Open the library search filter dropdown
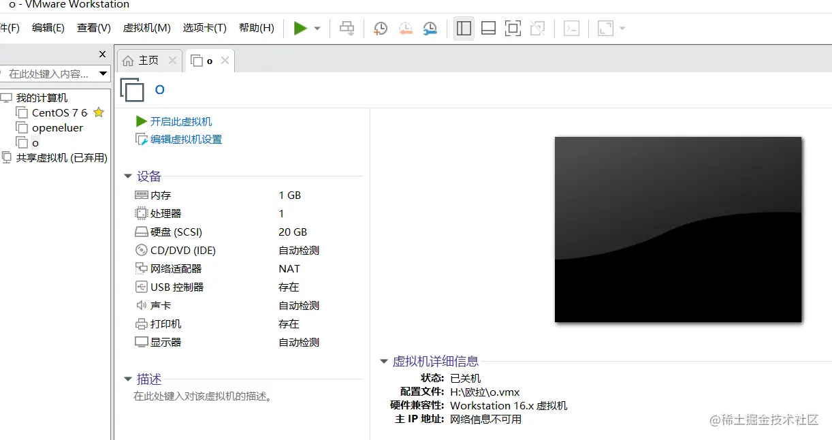This screenshot has height=440, width=832. coord(103,74)
